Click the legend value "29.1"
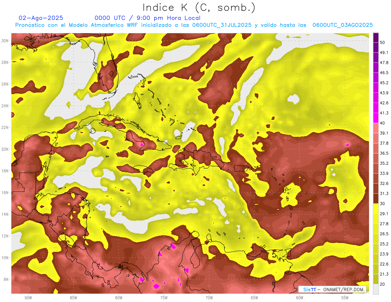The width and height of the screenshot is (391, 302). click(x=384, y=214)
